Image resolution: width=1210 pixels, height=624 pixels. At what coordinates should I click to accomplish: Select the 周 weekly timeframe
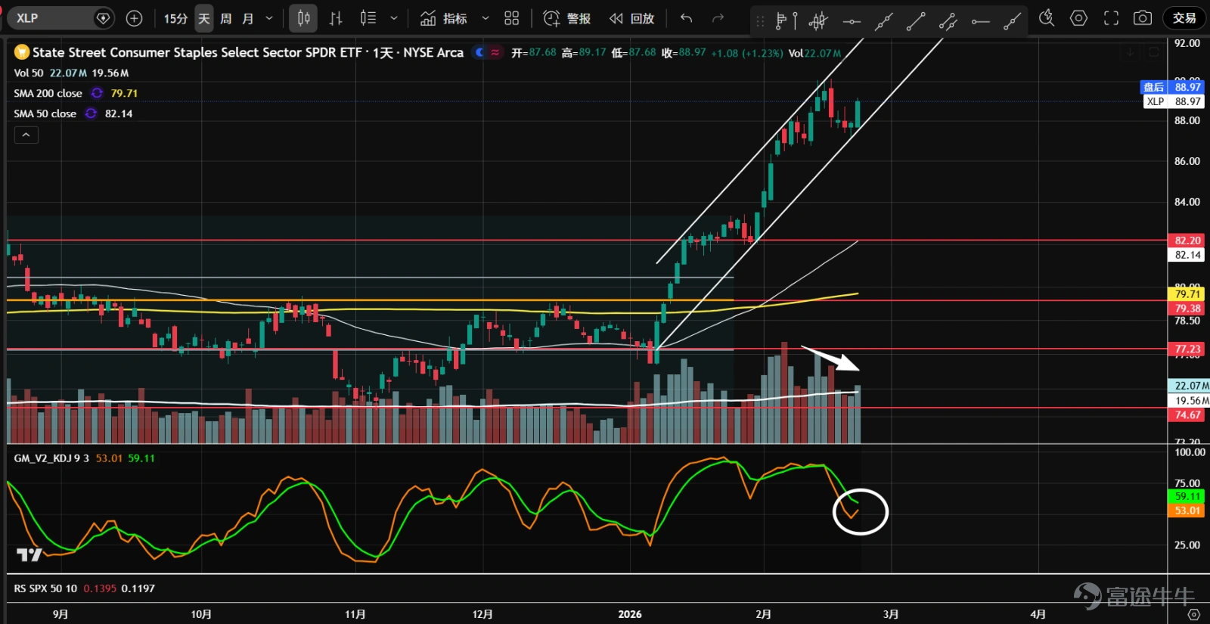tap(225, 18)
